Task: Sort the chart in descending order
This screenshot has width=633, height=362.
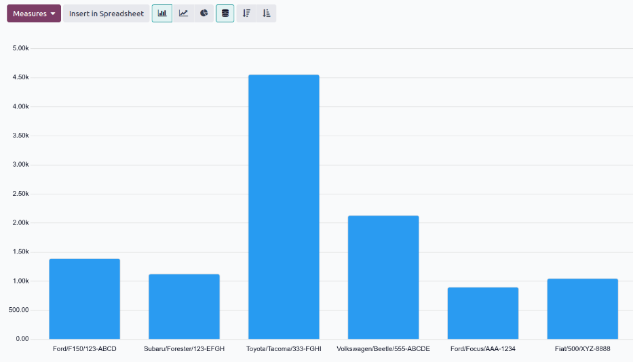Action: (x=246, y=14)
